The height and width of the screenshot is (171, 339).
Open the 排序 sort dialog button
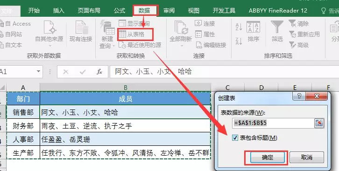pos(254,32)
